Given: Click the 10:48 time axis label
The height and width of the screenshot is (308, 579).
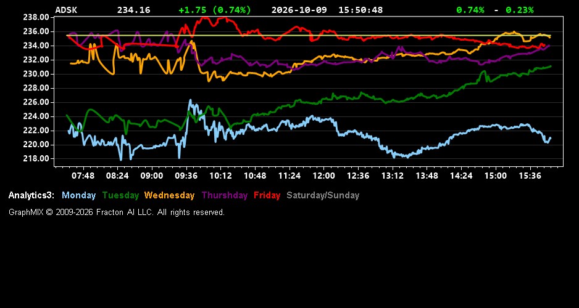Looking at the screenshot, I should point(255,176).
